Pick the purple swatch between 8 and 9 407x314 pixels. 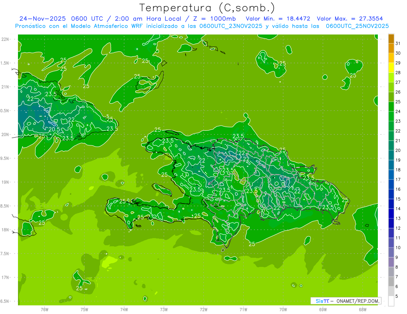click(391, 262)
